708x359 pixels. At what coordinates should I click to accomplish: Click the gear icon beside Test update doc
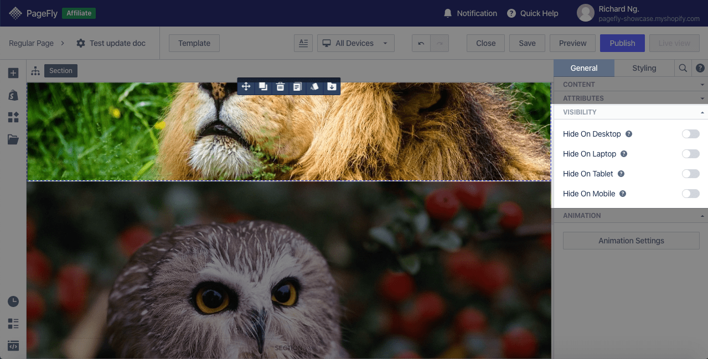[x=81, y=43]
